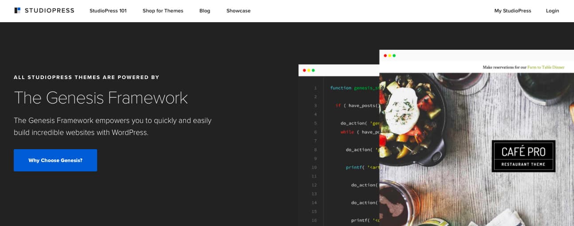Open the Showcase navigation item
This screenshot has width=574, height=226.
coord(238,11)
